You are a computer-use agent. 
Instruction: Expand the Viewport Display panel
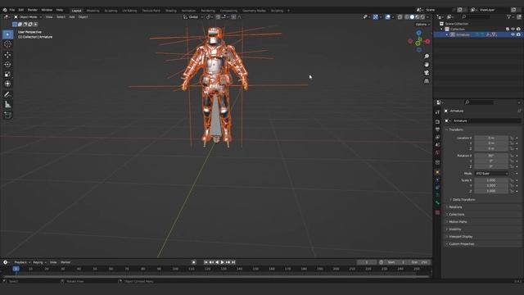[x=459, y=237]
